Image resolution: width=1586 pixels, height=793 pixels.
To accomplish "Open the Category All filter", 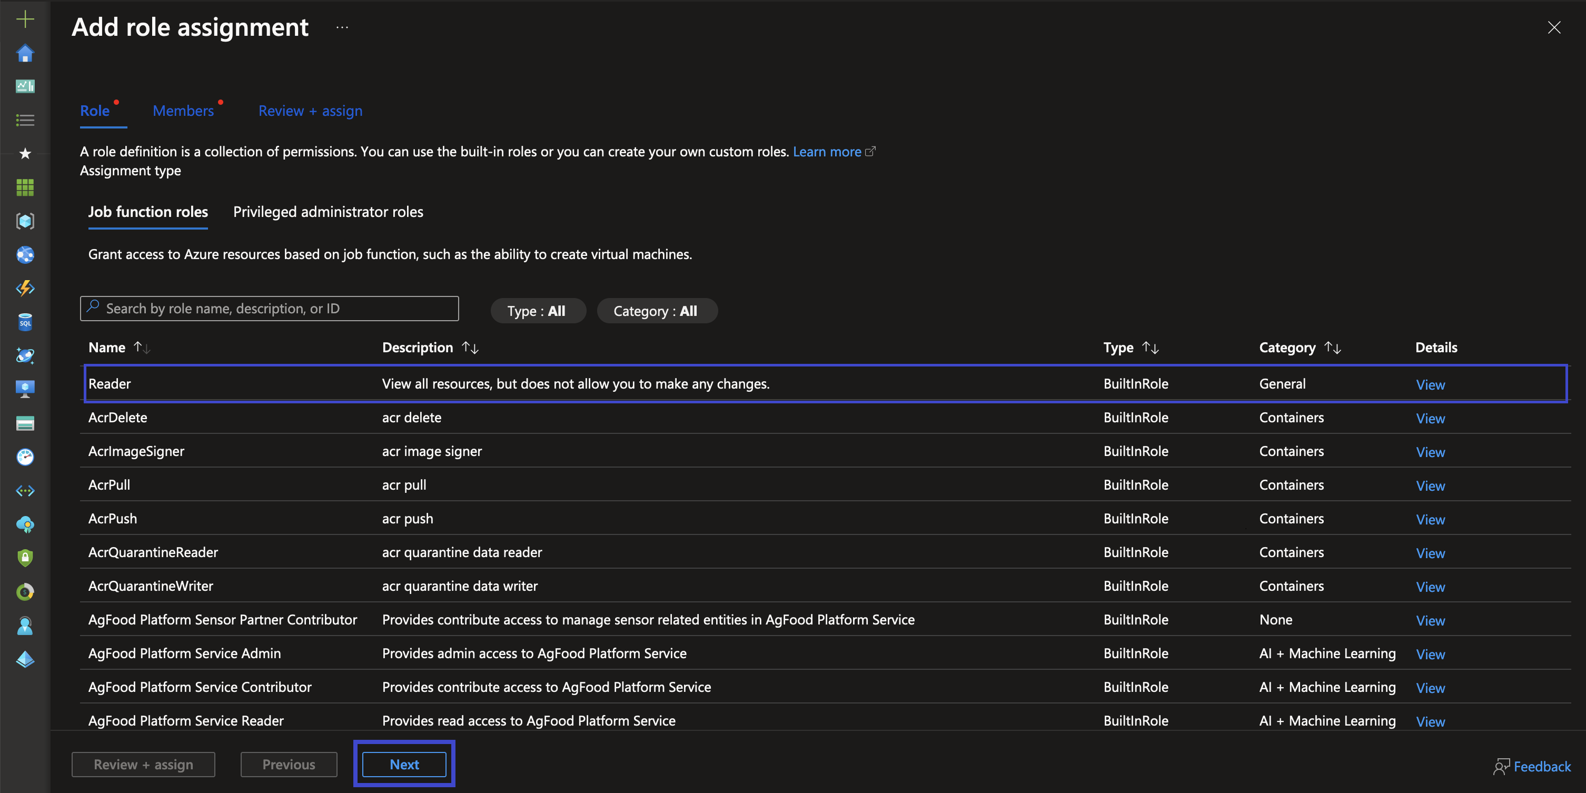I will coord(656,310).
